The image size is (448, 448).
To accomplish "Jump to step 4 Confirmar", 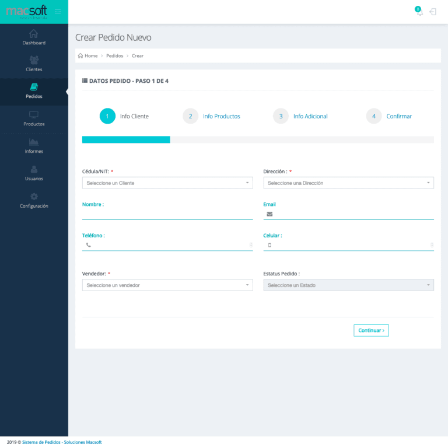I will tap(398, 116).
